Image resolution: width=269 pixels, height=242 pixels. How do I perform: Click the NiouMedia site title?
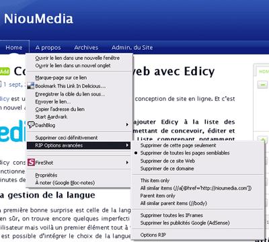point(38,19)
